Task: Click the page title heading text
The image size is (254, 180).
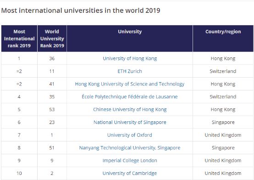Action: tap(81, 11)
